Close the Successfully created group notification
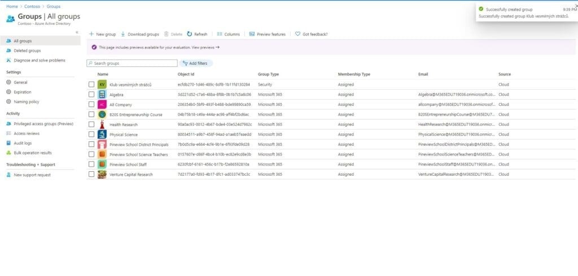Viewport: 578px width, 276px height. coord(575,6)
